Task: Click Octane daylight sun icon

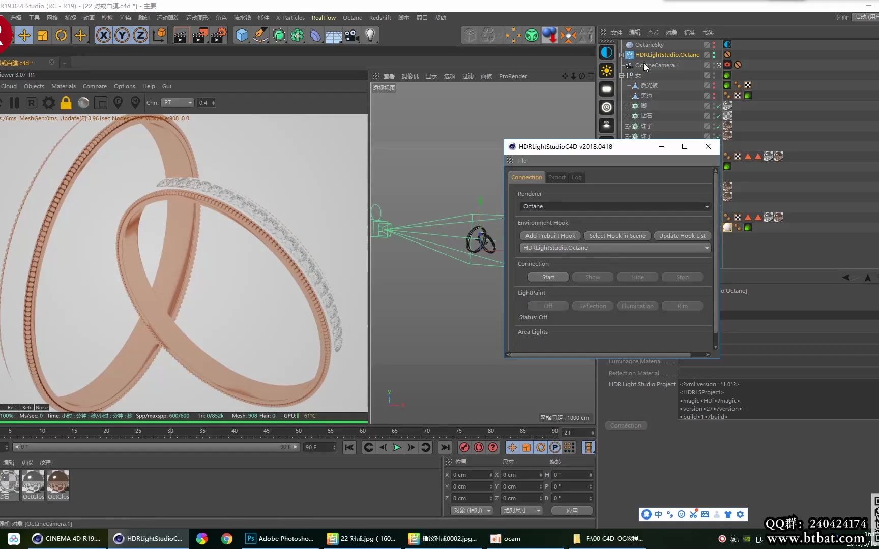Action: tap(607, 70)
